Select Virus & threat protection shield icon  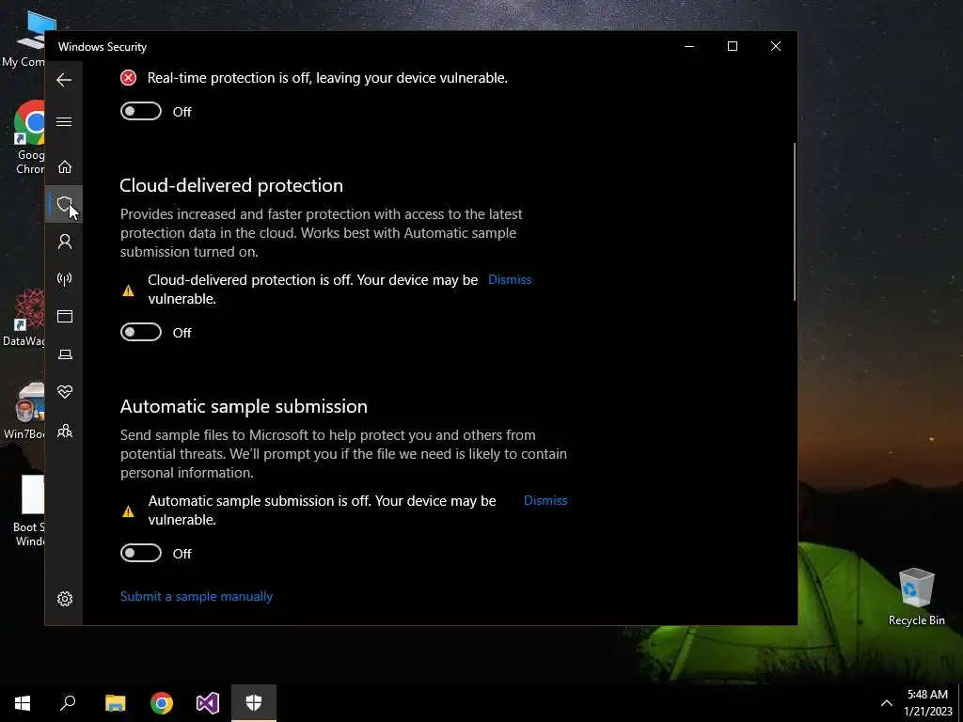[64, 204]
